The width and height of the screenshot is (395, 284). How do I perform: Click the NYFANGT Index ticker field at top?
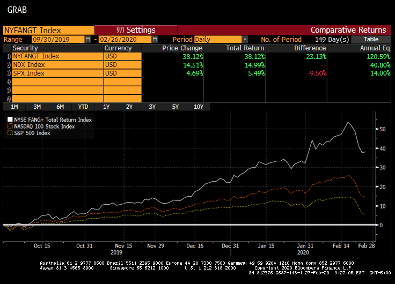click(x=48, y=30)
